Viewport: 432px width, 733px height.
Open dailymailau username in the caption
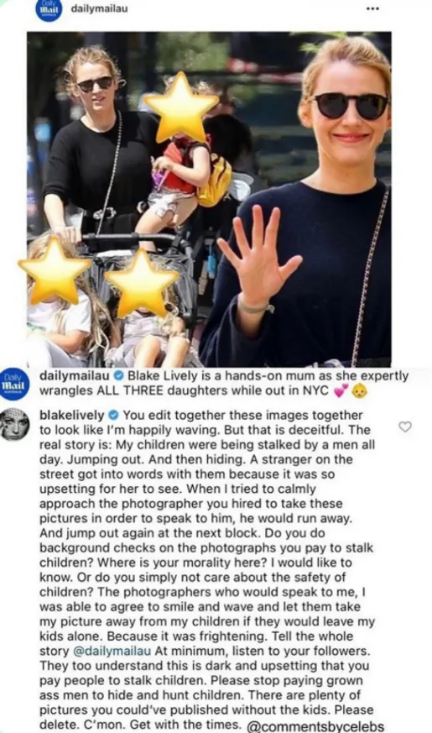click(75, 375)
